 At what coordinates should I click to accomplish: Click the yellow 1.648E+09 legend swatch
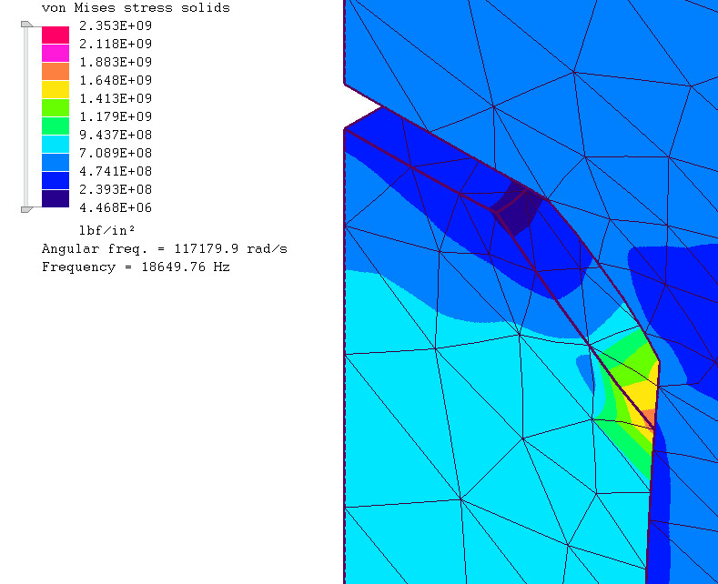[56, 90]
